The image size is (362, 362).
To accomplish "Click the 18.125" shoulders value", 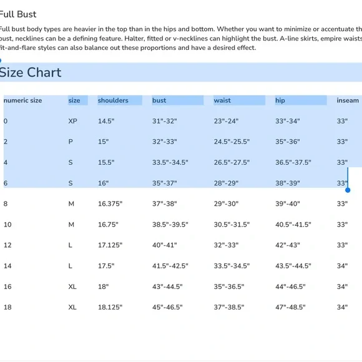I will [x=110, y=307].
